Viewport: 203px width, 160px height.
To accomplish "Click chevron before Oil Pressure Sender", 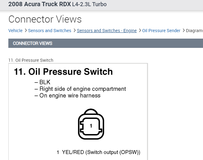I will coord(140,31).
